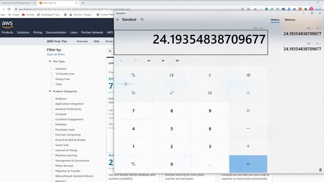Click the Clear all filters link

pos(56,55)
